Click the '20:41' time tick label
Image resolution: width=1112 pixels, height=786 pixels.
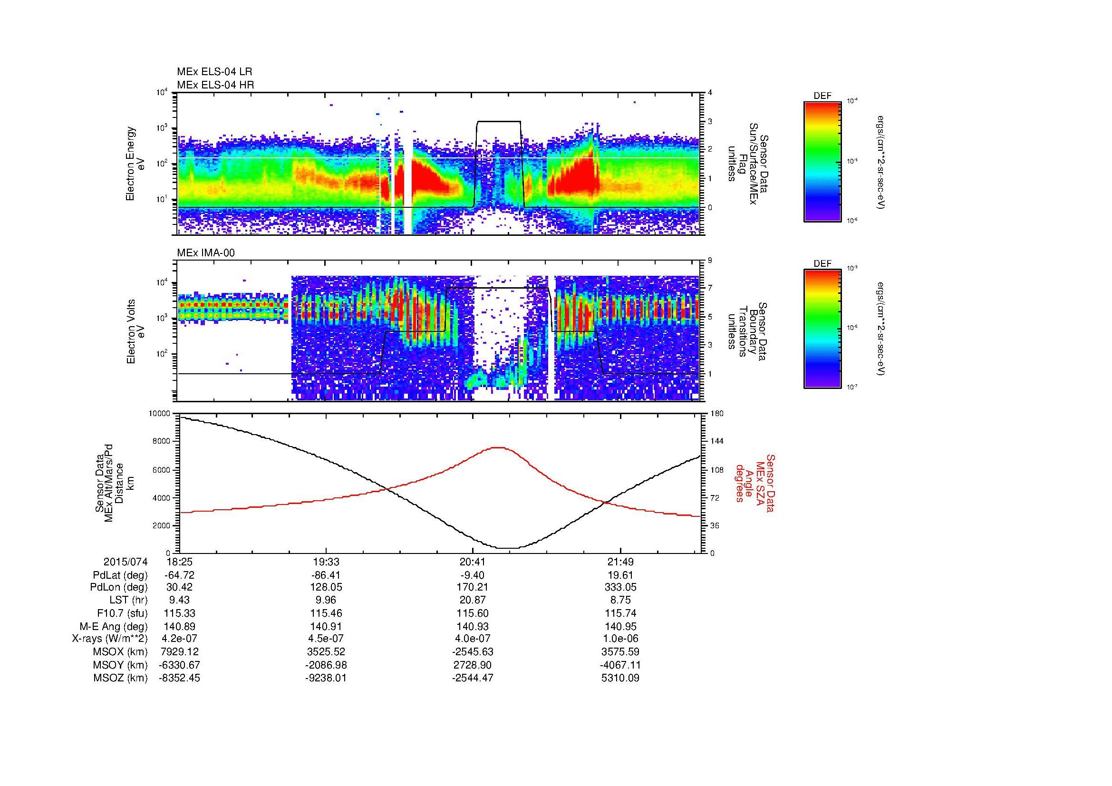coord(473,562)
